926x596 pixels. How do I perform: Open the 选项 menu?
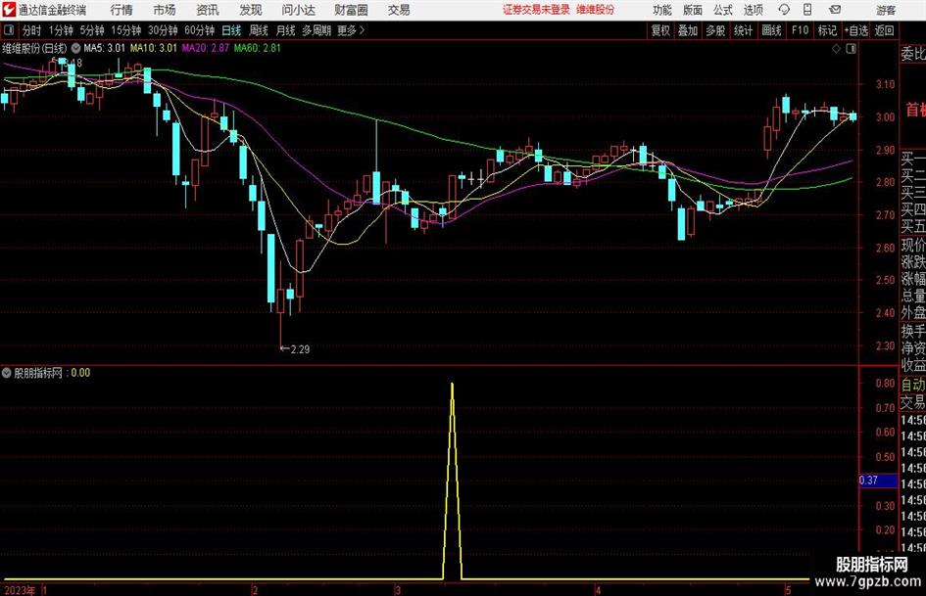click(x=754, y=10)
